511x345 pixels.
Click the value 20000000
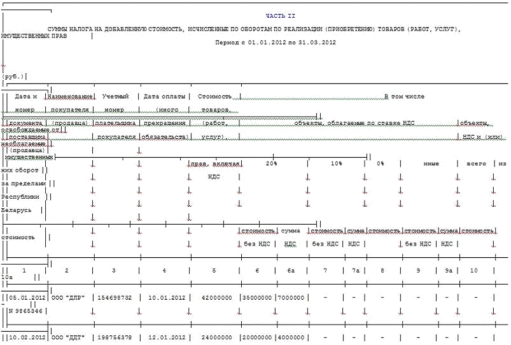[257, 338]
